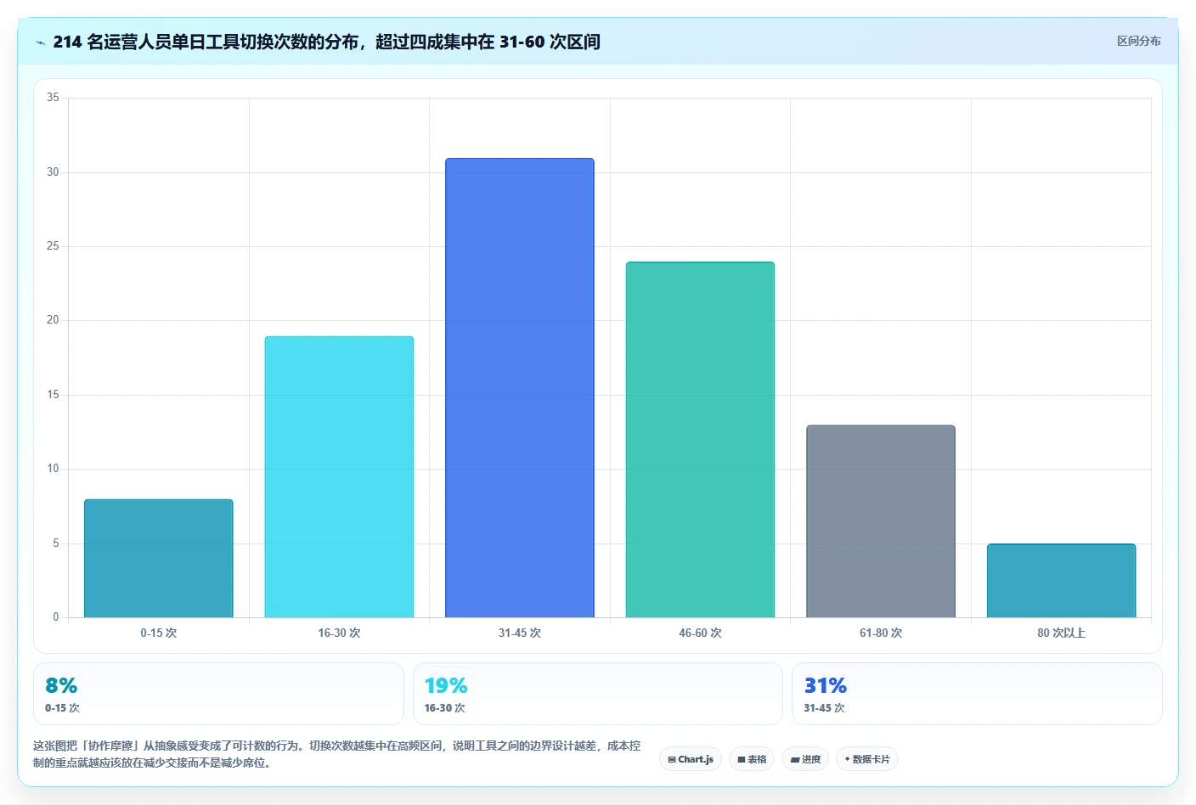The width and height of the screenshot is (1196, 805).
Task: Click the 进度 chip
Action: (x=805, y=759)
